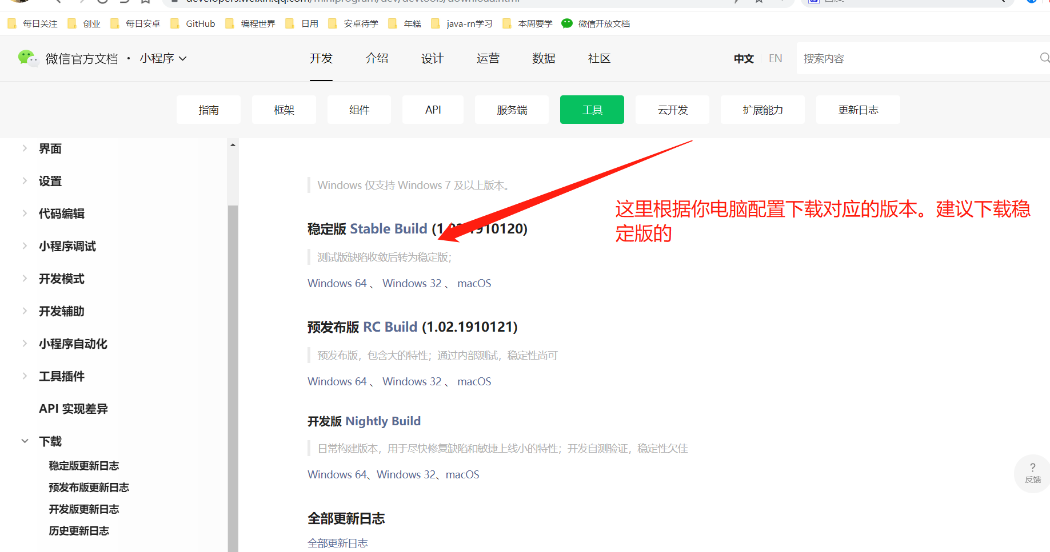Screen dimensions: 1050x552
Task: Switch to the 数据 top navigation tab
Action: 544,58
